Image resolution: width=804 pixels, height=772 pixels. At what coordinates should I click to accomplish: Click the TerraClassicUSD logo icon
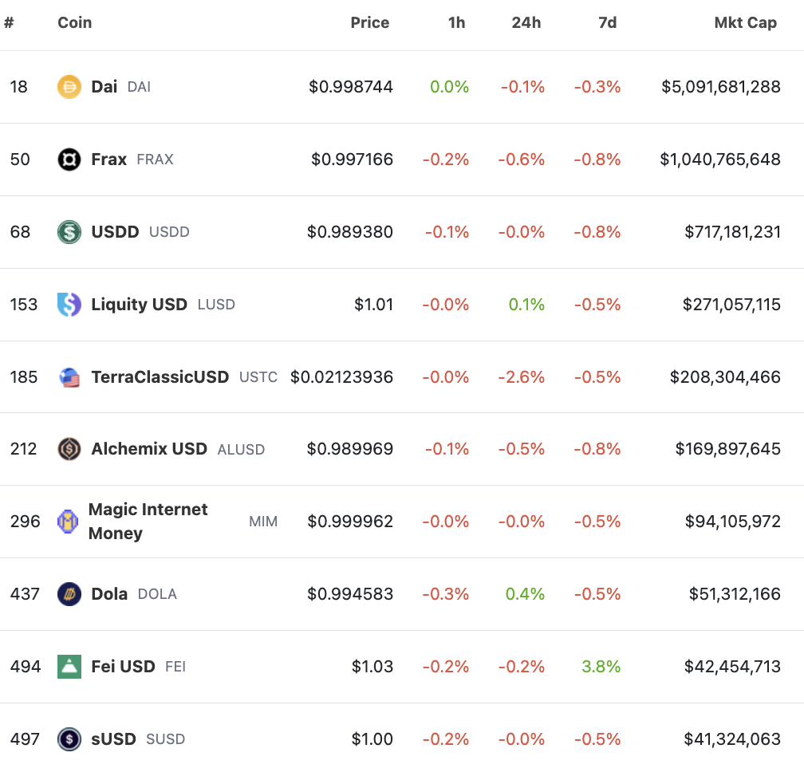(x=69, y=377)
